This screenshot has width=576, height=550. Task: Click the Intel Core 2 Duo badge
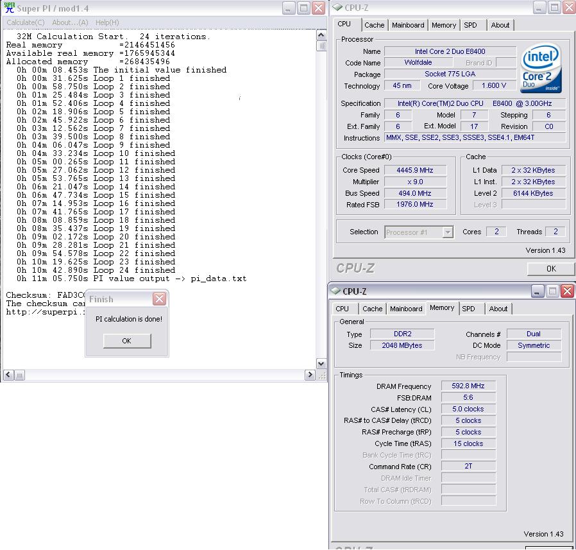coord(540,69)
